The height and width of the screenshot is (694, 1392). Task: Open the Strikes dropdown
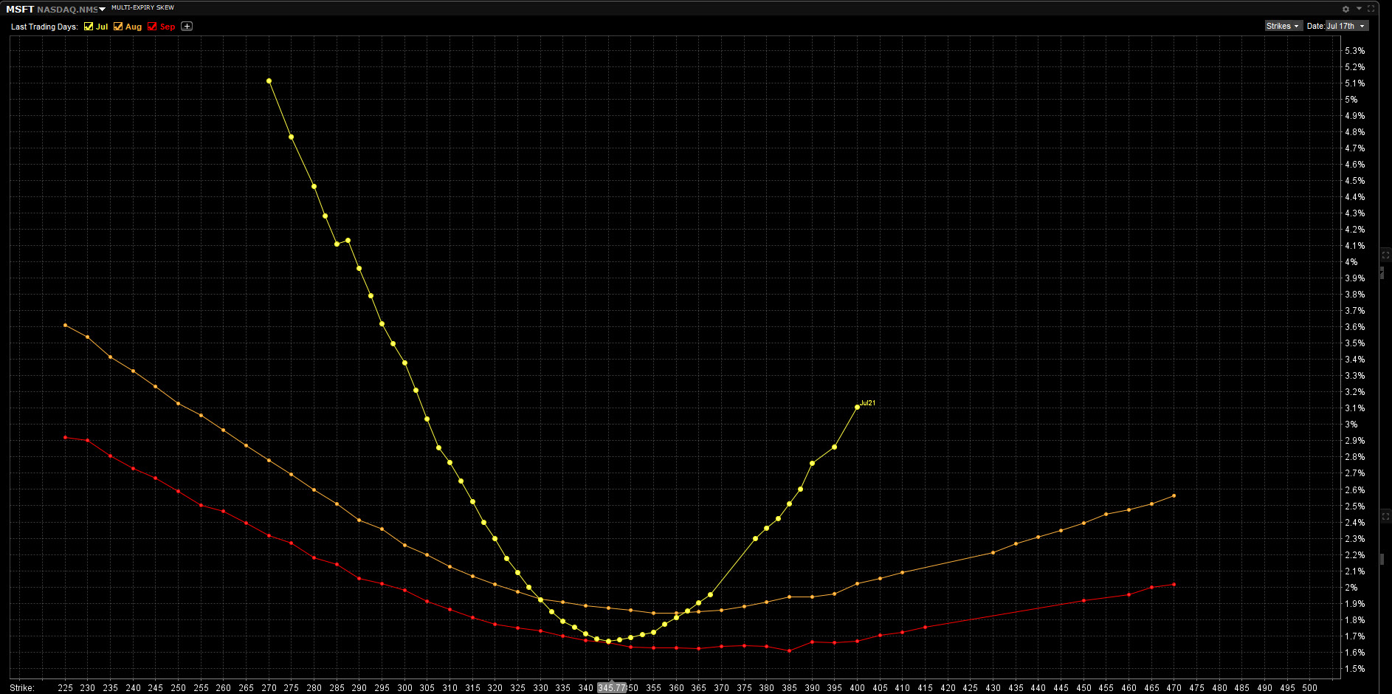1283,26
